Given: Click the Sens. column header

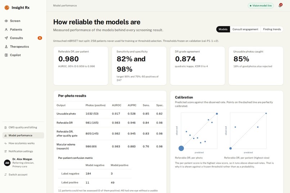Looking at the screenshot, I should coord(146,105).
